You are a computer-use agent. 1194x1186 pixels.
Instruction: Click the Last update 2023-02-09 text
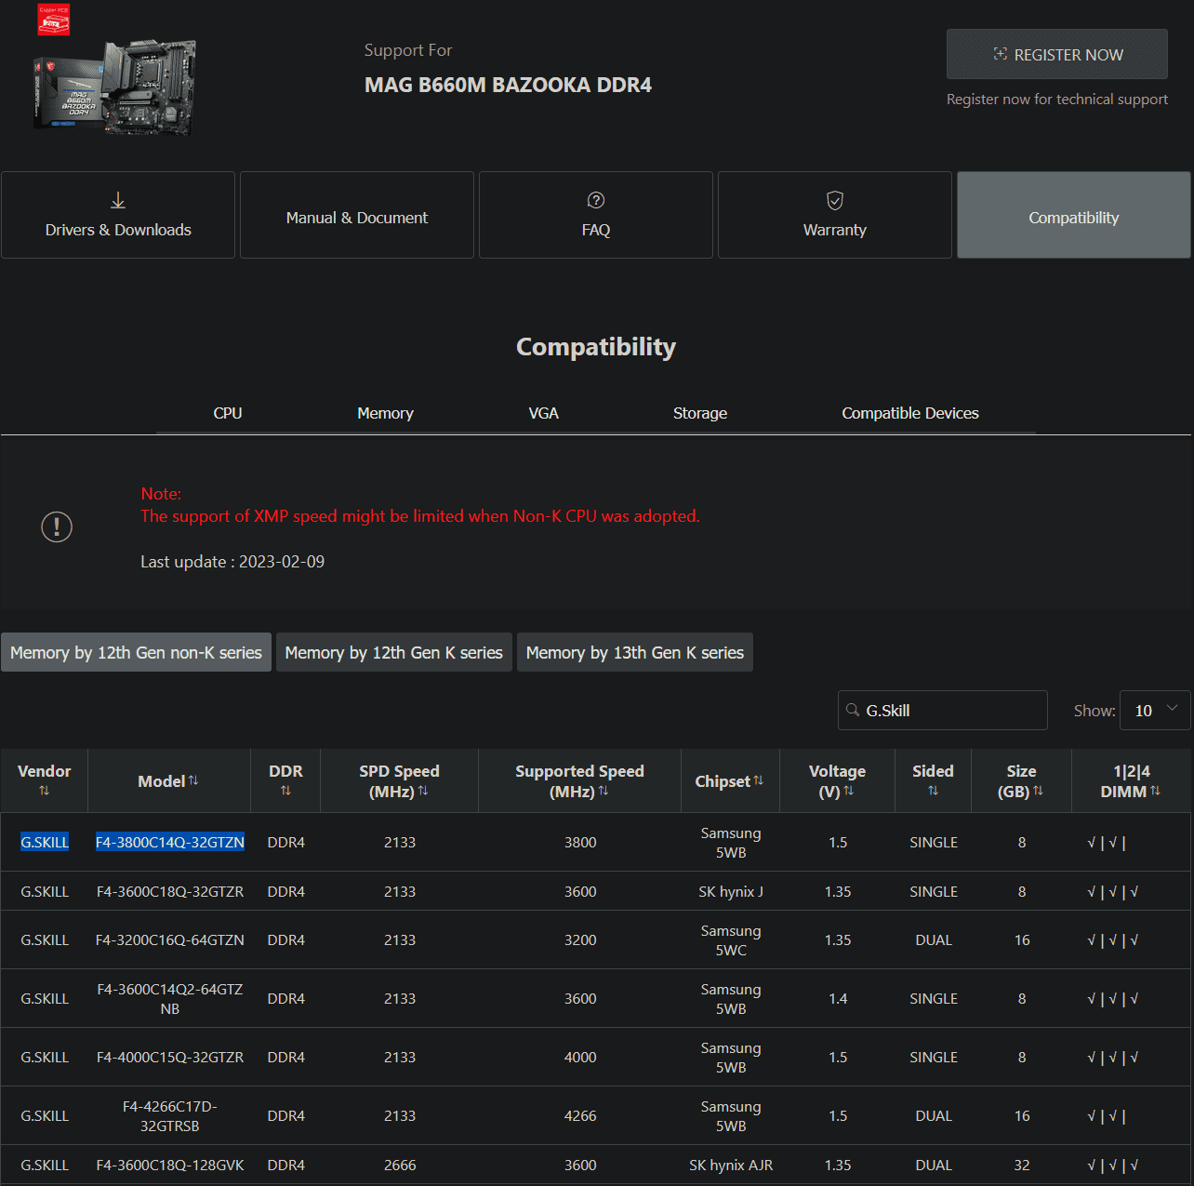(232, 561)
